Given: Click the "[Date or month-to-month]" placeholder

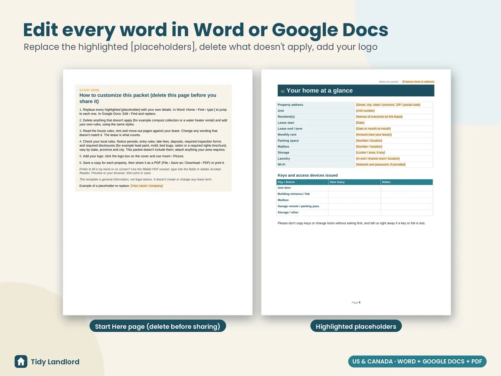Looking at the screenshot, I should pyautogui.click(x=373, y=129).
